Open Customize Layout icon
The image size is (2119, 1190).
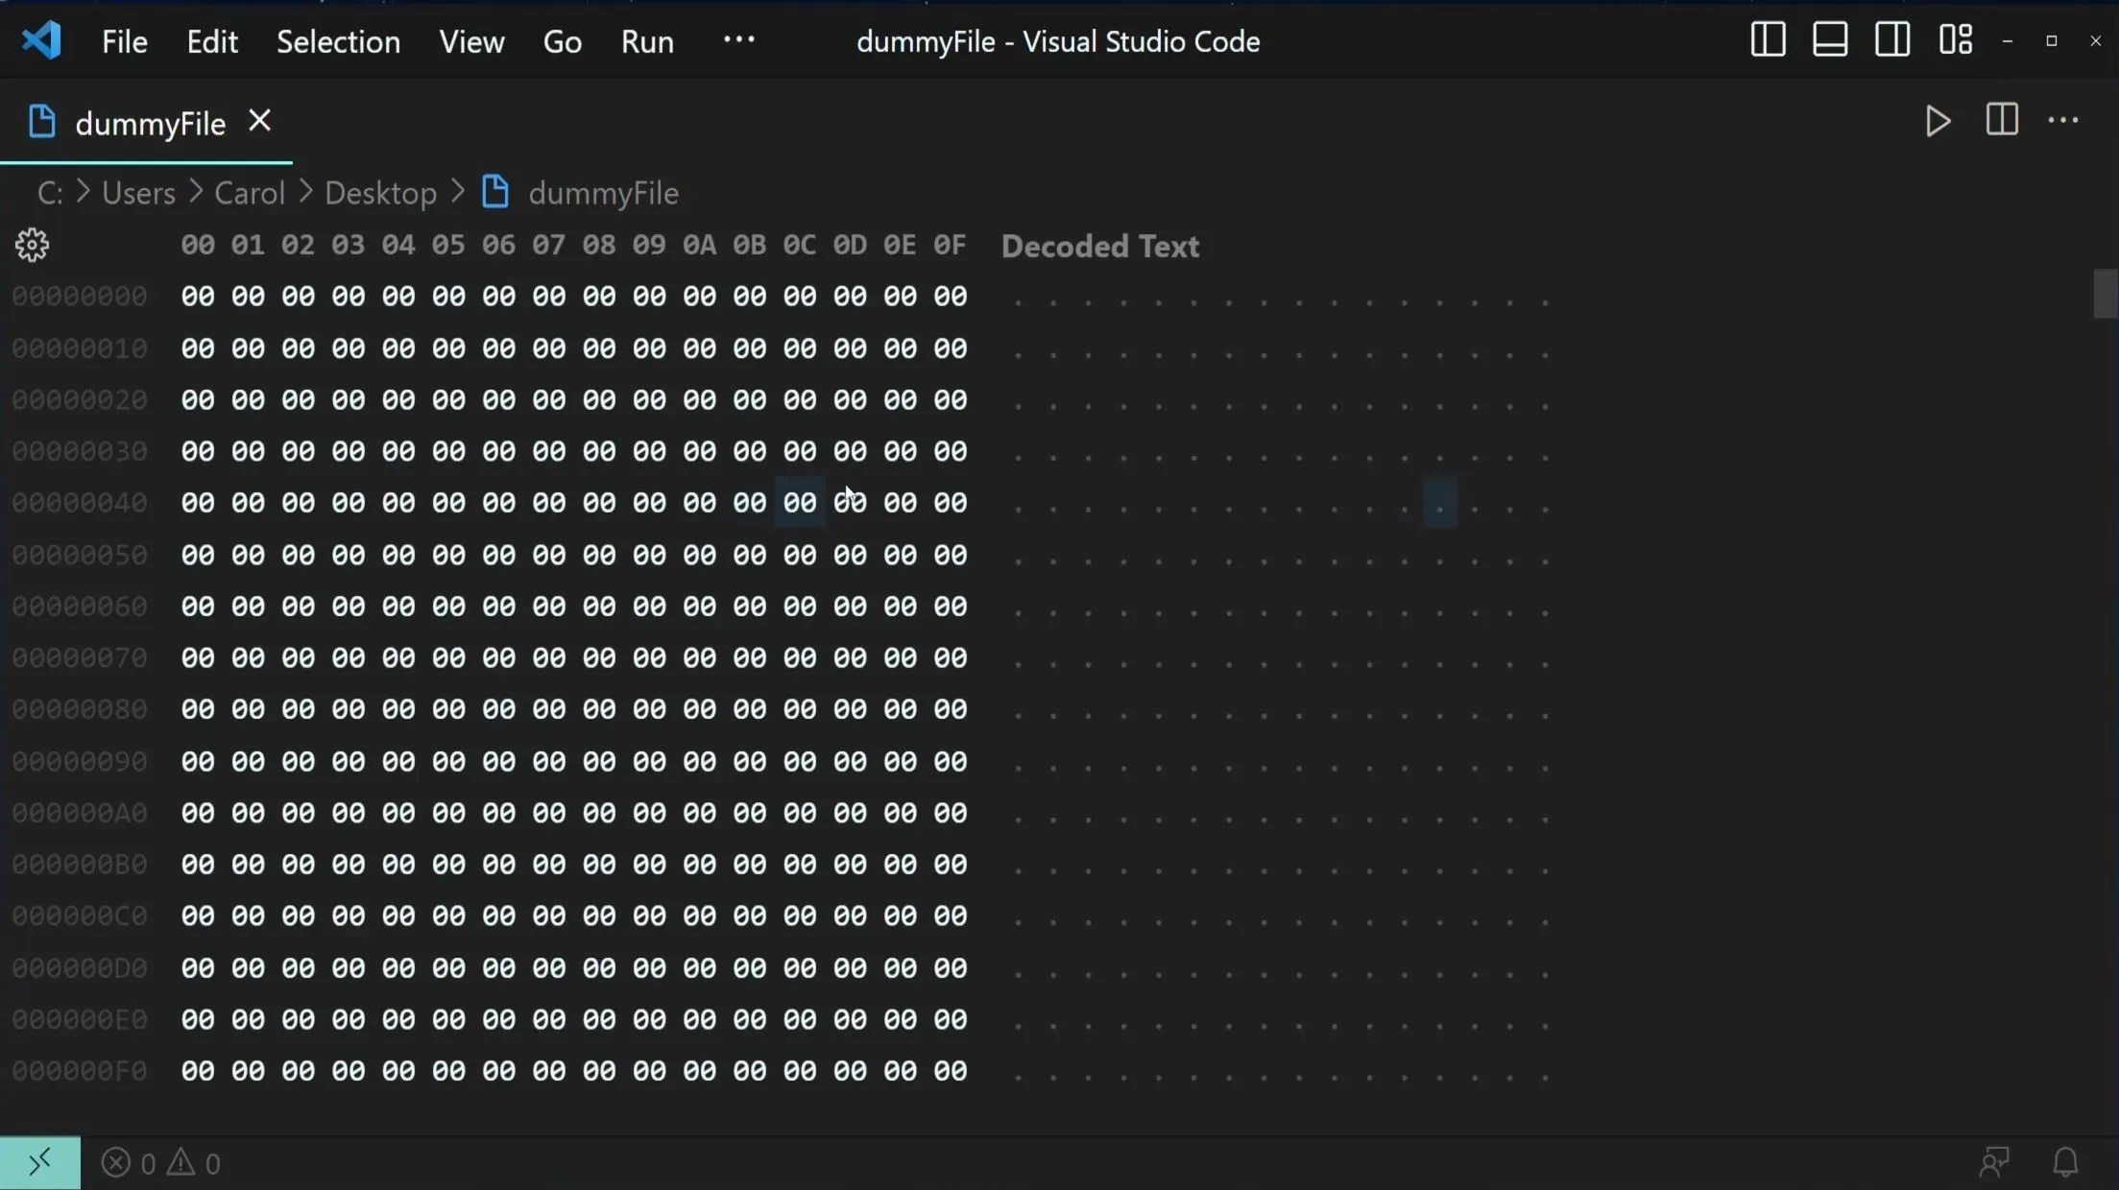tap(1955, 40)
